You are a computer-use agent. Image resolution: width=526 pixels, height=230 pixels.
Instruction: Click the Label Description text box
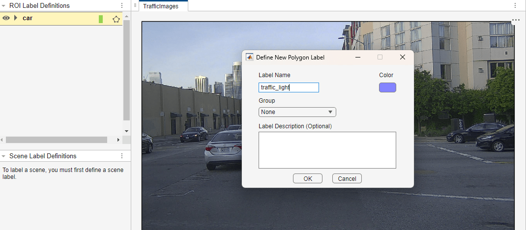pos(327,150)
